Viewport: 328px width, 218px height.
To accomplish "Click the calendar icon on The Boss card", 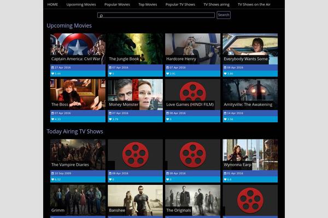I will [x=52, y=113].
